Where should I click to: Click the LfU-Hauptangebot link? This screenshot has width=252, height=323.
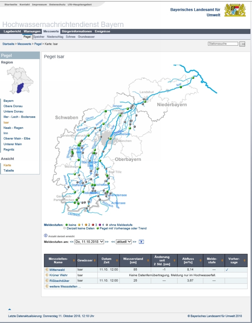pos(80,5)
